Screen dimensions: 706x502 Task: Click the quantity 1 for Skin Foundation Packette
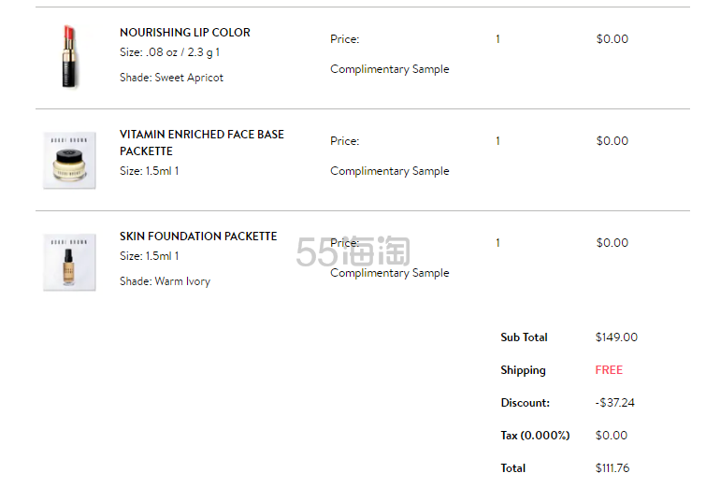click(497, 243)
